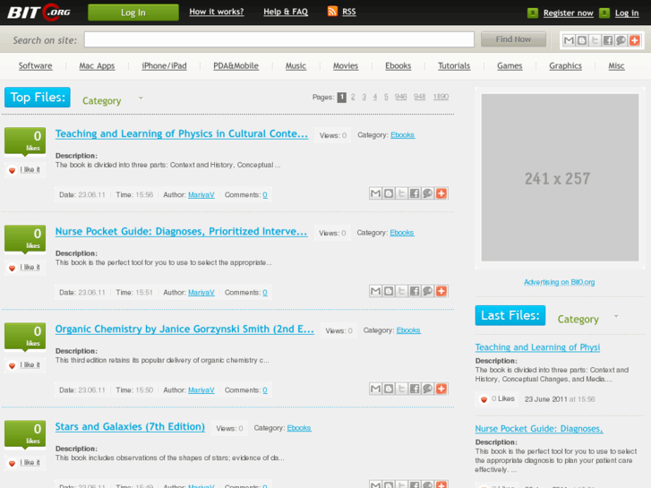Viewport: 651px width, 488px height.
Task: Open the Music category
Action: (296, 65)
